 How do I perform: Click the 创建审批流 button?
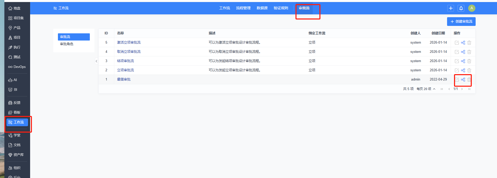pyautogui.click(x=461, y=22)
